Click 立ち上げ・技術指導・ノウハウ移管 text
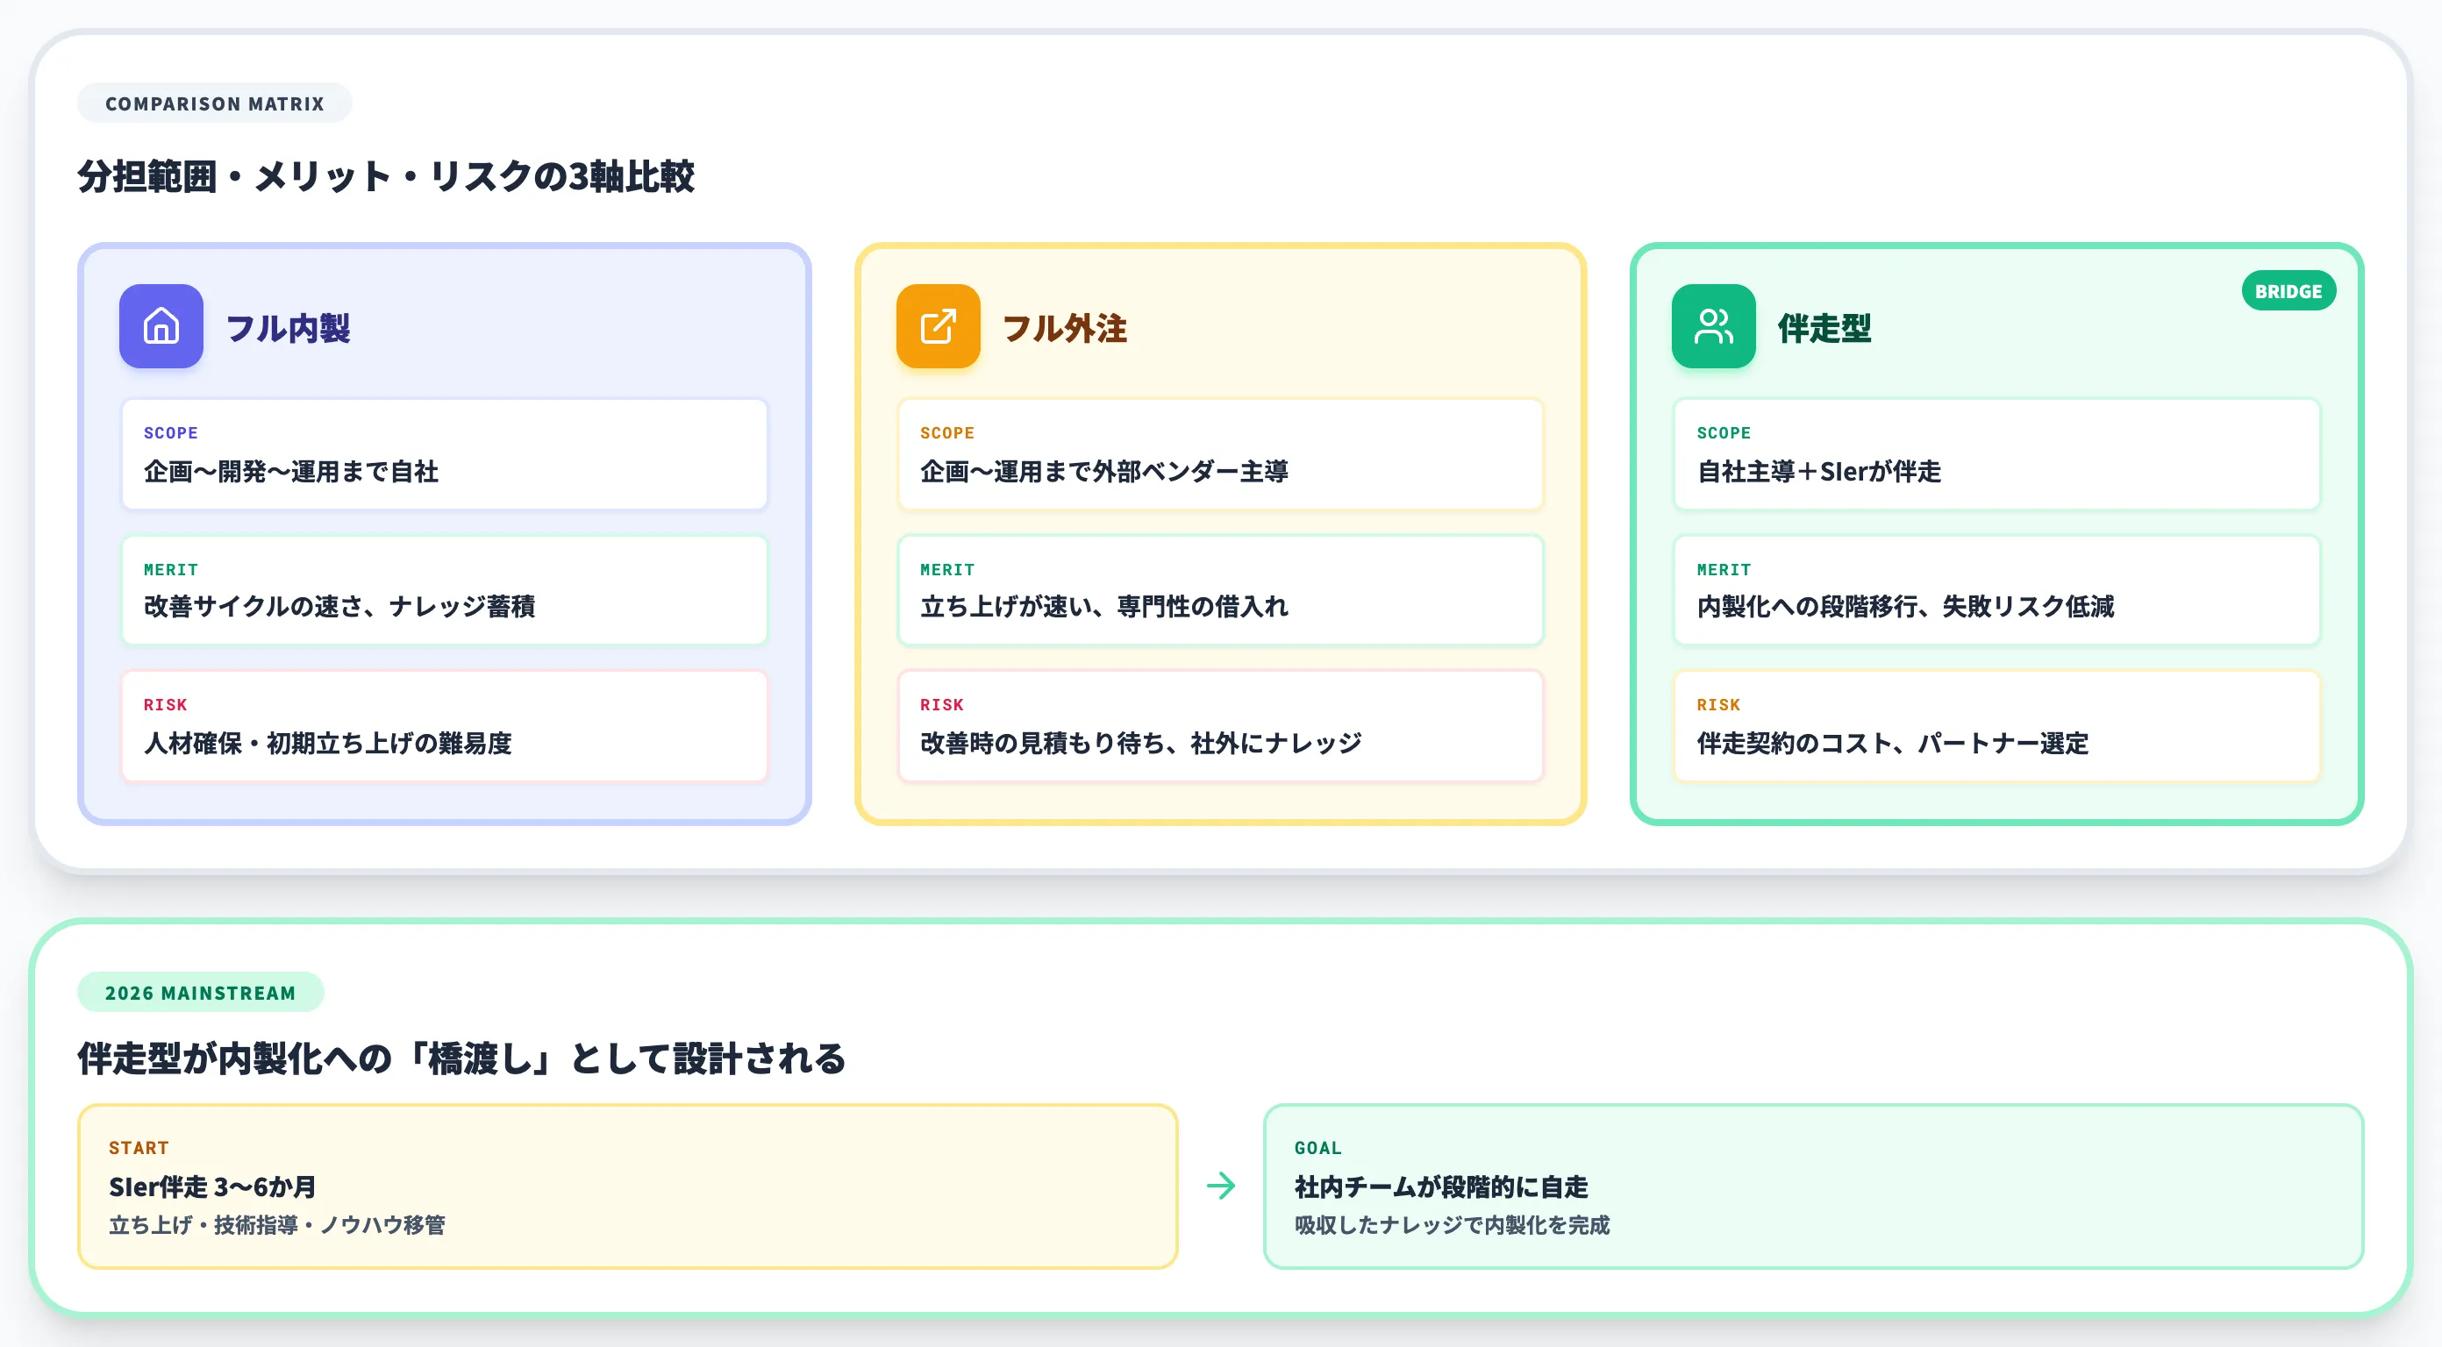The height and width of the screenshot is (1347, 2442). point(277,1226)
